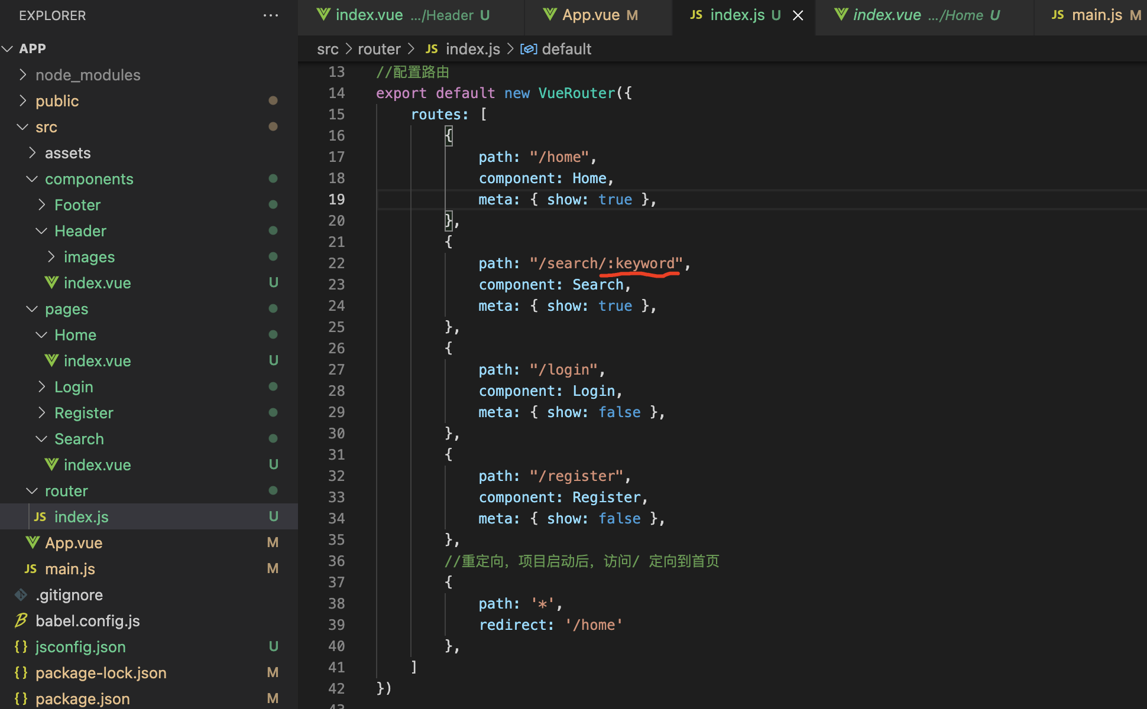Viewport: 1147px width, 709px height.
Task: Click the Vue icon on App.vue tab
Action: 550,15
